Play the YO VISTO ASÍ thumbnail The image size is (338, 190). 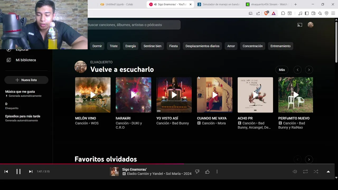click(174, 95)
